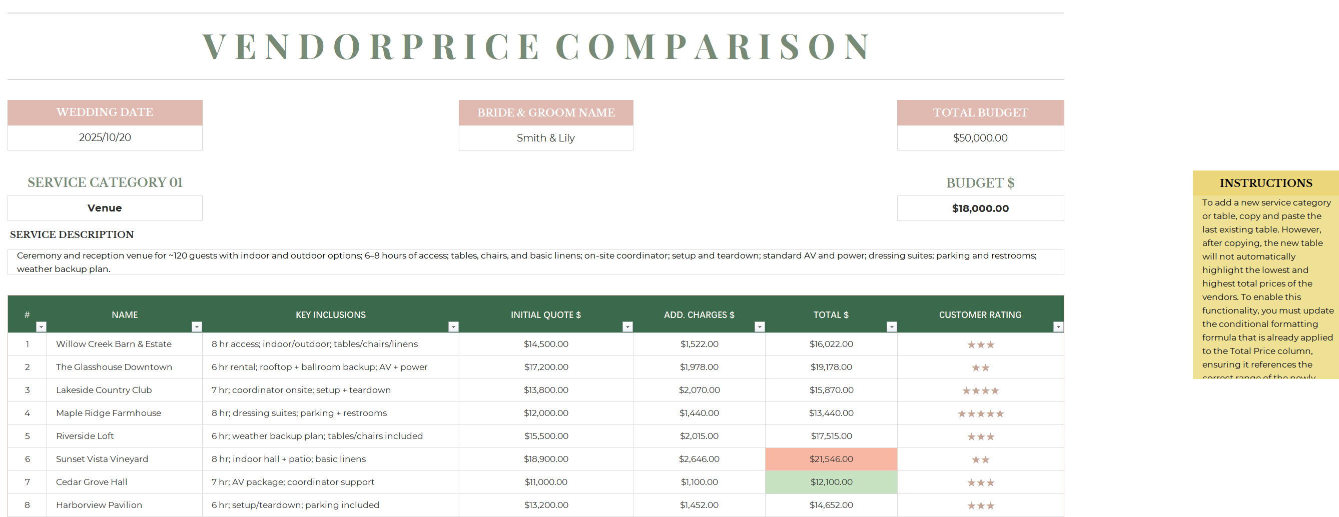This screenshot has height=517, width=1339.
Task: Click Sunset Vista Vineyard two-star rating
Action: click(980, 459)
